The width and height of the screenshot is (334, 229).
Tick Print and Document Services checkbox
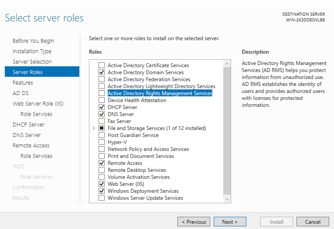pyautogui.click(x=102, y=156)
